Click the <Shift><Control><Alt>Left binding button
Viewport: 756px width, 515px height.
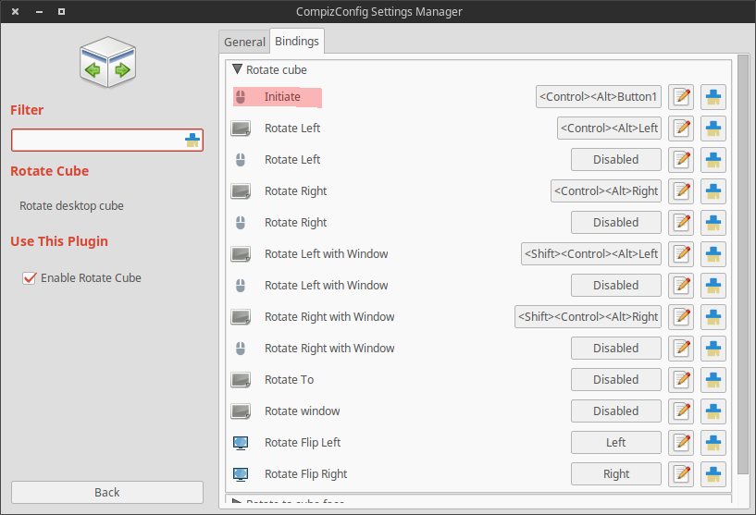(x=591, y=254)
